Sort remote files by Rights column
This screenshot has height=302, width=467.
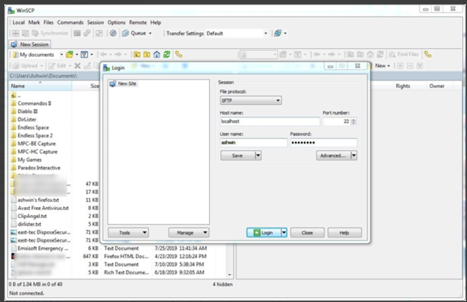402,86
